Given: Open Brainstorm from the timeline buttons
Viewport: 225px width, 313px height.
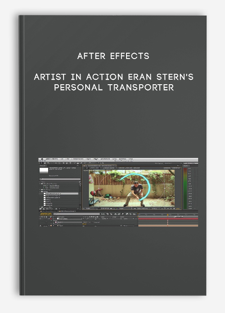Looking at the screenshot, I should [127, 214].
